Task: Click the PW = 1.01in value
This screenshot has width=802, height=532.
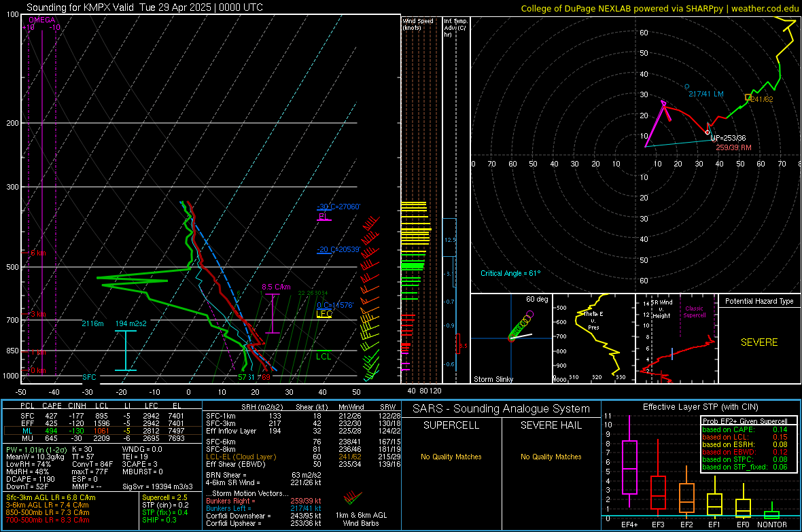Action: coord(36,450)
